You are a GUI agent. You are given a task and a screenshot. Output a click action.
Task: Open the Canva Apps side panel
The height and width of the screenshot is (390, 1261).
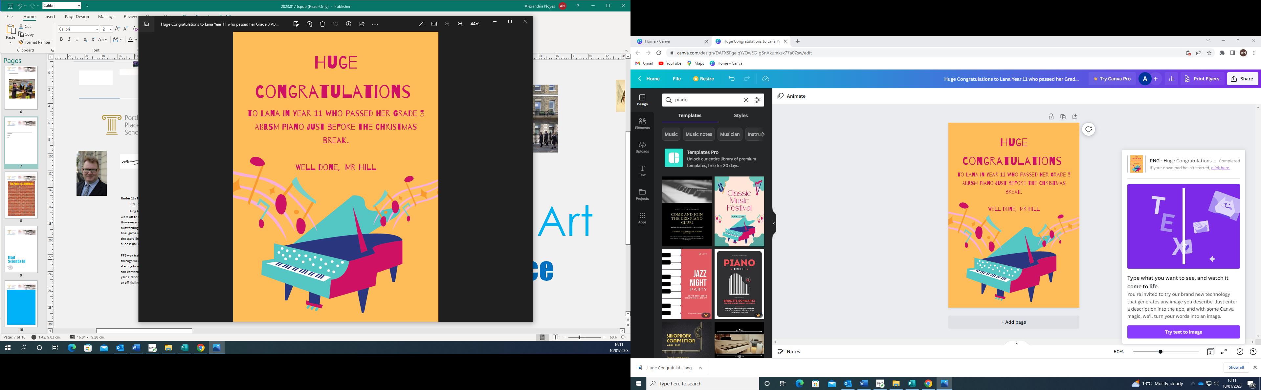(642, 218)
